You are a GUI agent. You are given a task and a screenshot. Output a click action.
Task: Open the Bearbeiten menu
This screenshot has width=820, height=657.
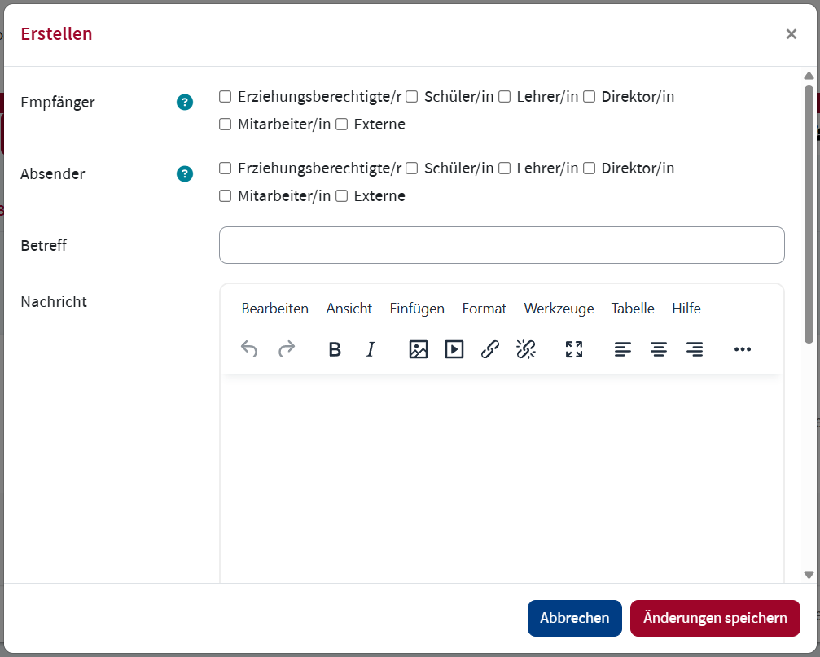[x=275, y=309]
